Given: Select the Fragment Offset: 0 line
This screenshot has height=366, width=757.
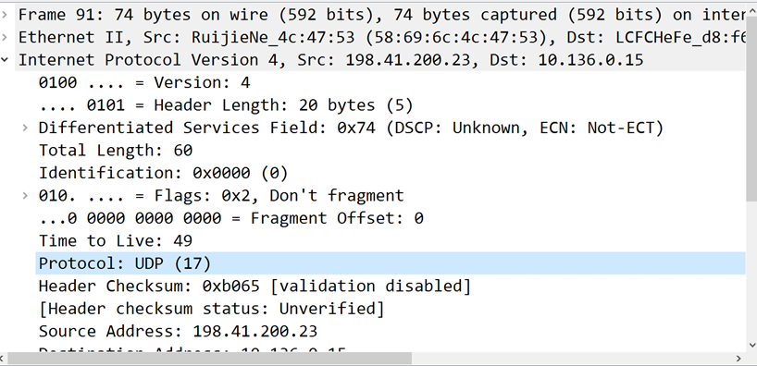Looking at the screenshot, I should pyautogui.click(x=230, y=218).
